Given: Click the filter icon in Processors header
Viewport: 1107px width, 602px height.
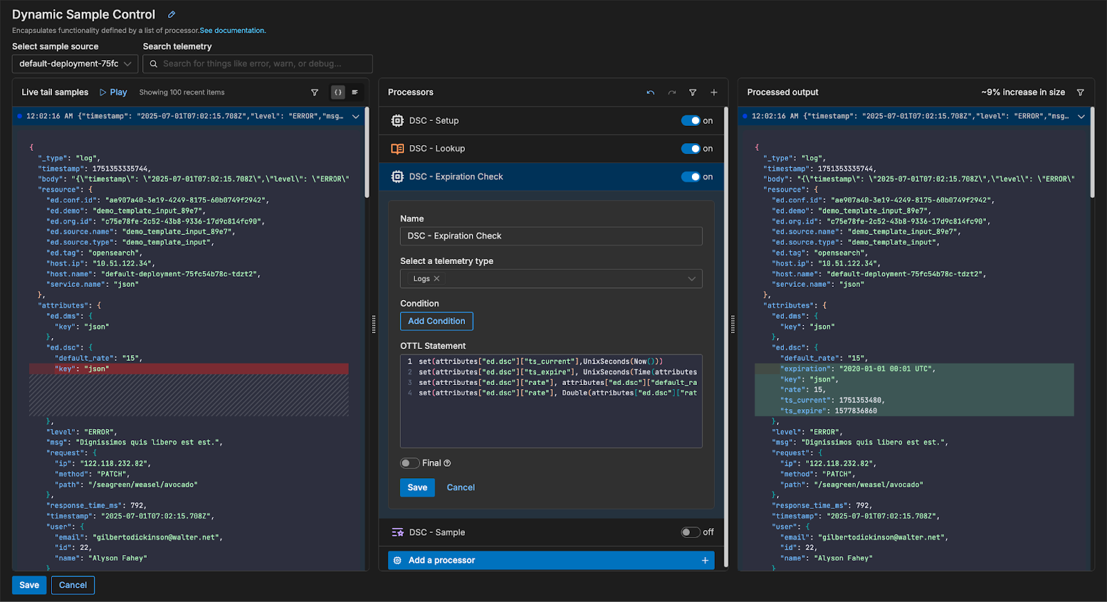Looking at the screenshot, I should (693, 93).
